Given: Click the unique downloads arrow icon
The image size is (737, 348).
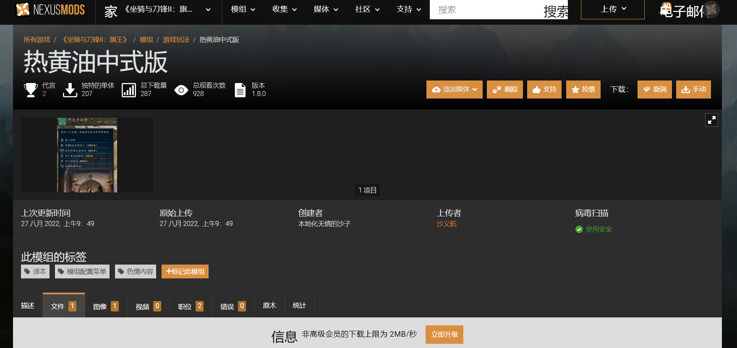Looking at the screenshot, I should tap(70, 90).
